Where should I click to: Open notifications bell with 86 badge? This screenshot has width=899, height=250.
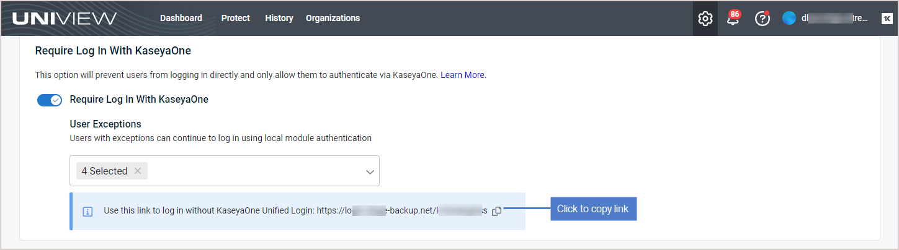point(733,19)
